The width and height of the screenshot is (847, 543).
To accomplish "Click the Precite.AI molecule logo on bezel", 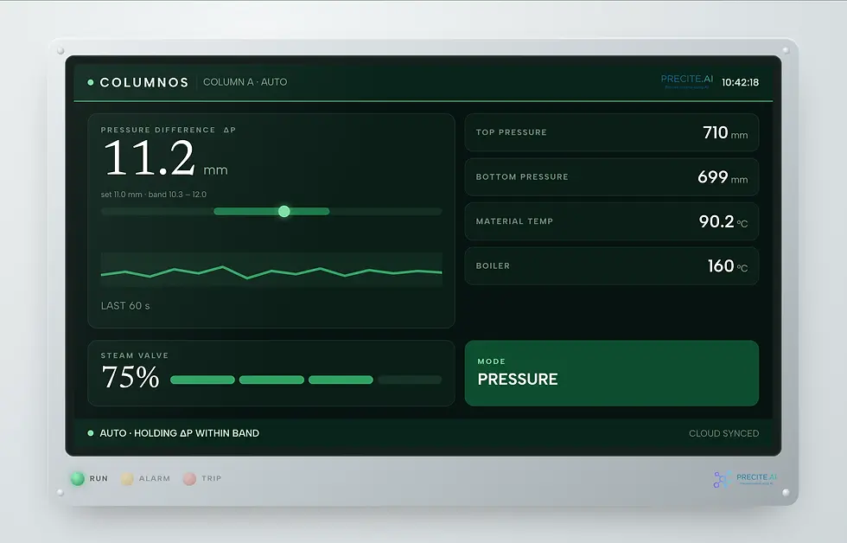I will 723,479.
